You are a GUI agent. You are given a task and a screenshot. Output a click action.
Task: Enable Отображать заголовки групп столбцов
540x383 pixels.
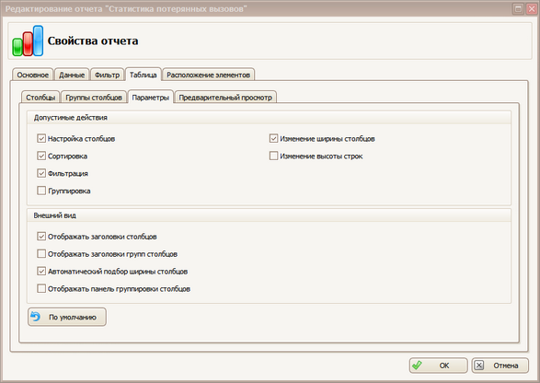pyautogui.click(x=41, y=254)
